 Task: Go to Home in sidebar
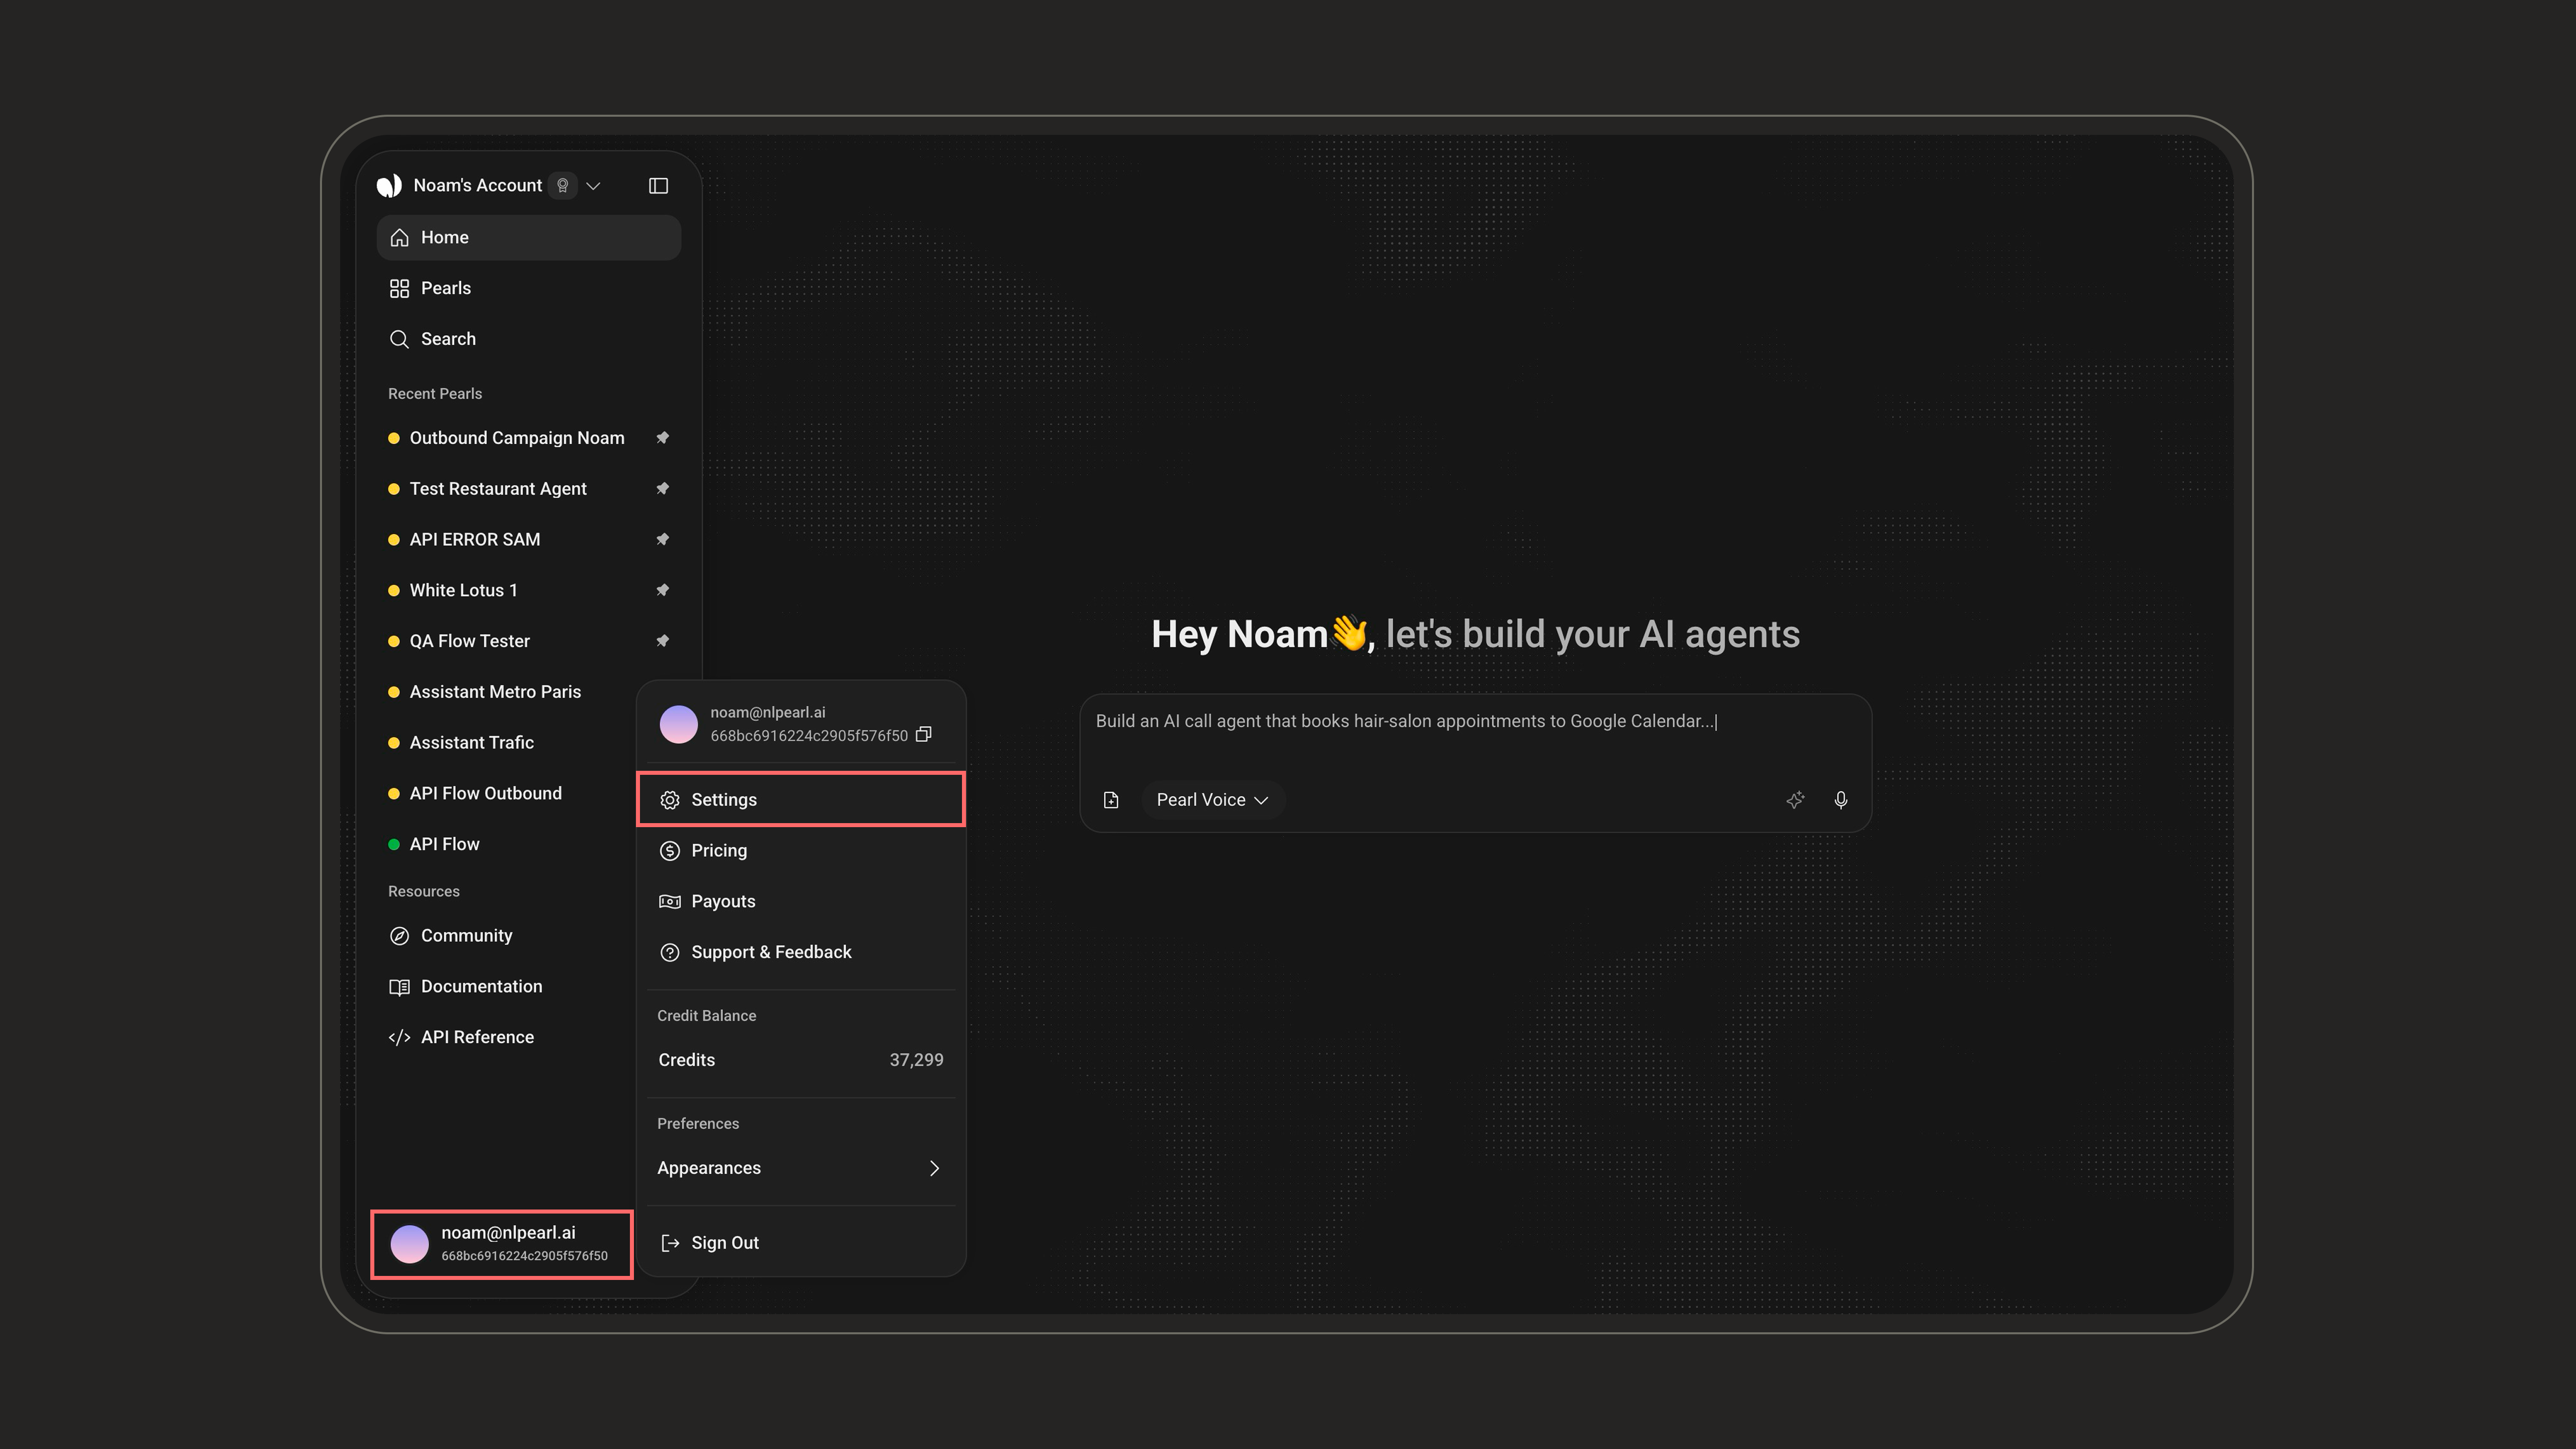click(528, 238)
